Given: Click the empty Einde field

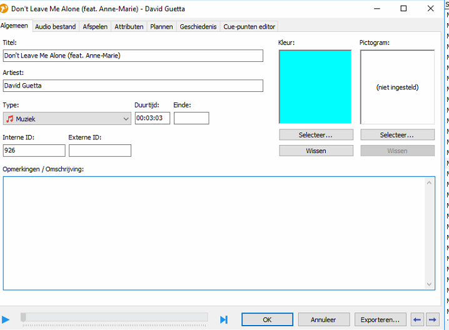Looking at the screenshot, I should pos(191,118).
